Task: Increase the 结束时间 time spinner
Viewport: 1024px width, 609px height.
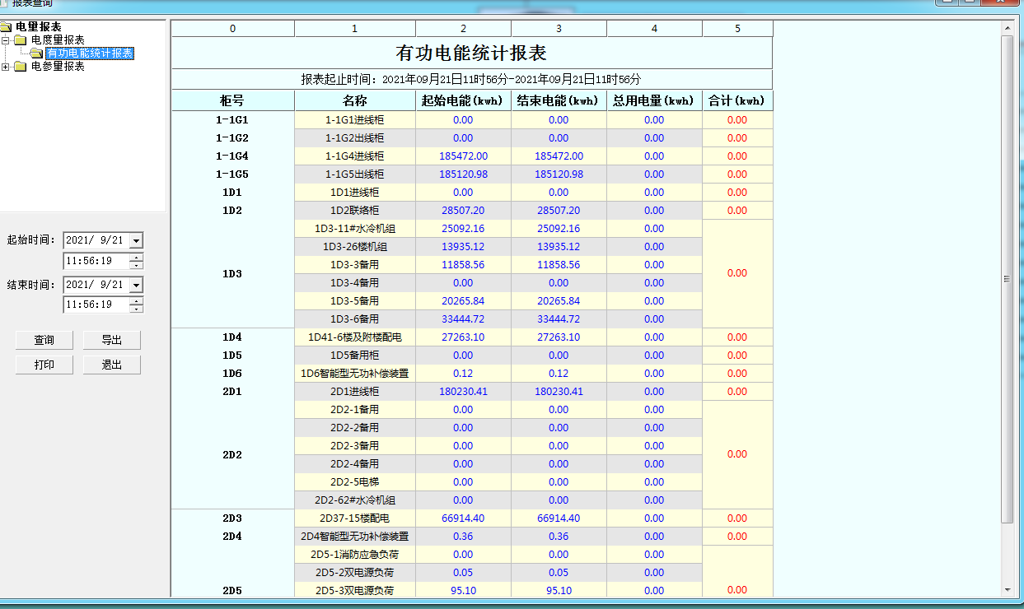Action: [x=137, y=300]
